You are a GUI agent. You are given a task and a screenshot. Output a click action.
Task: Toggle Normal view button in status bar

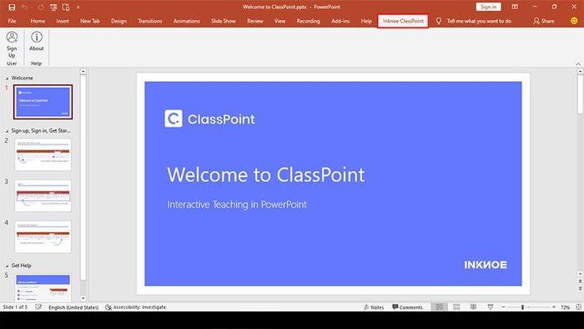coord(440,307)
